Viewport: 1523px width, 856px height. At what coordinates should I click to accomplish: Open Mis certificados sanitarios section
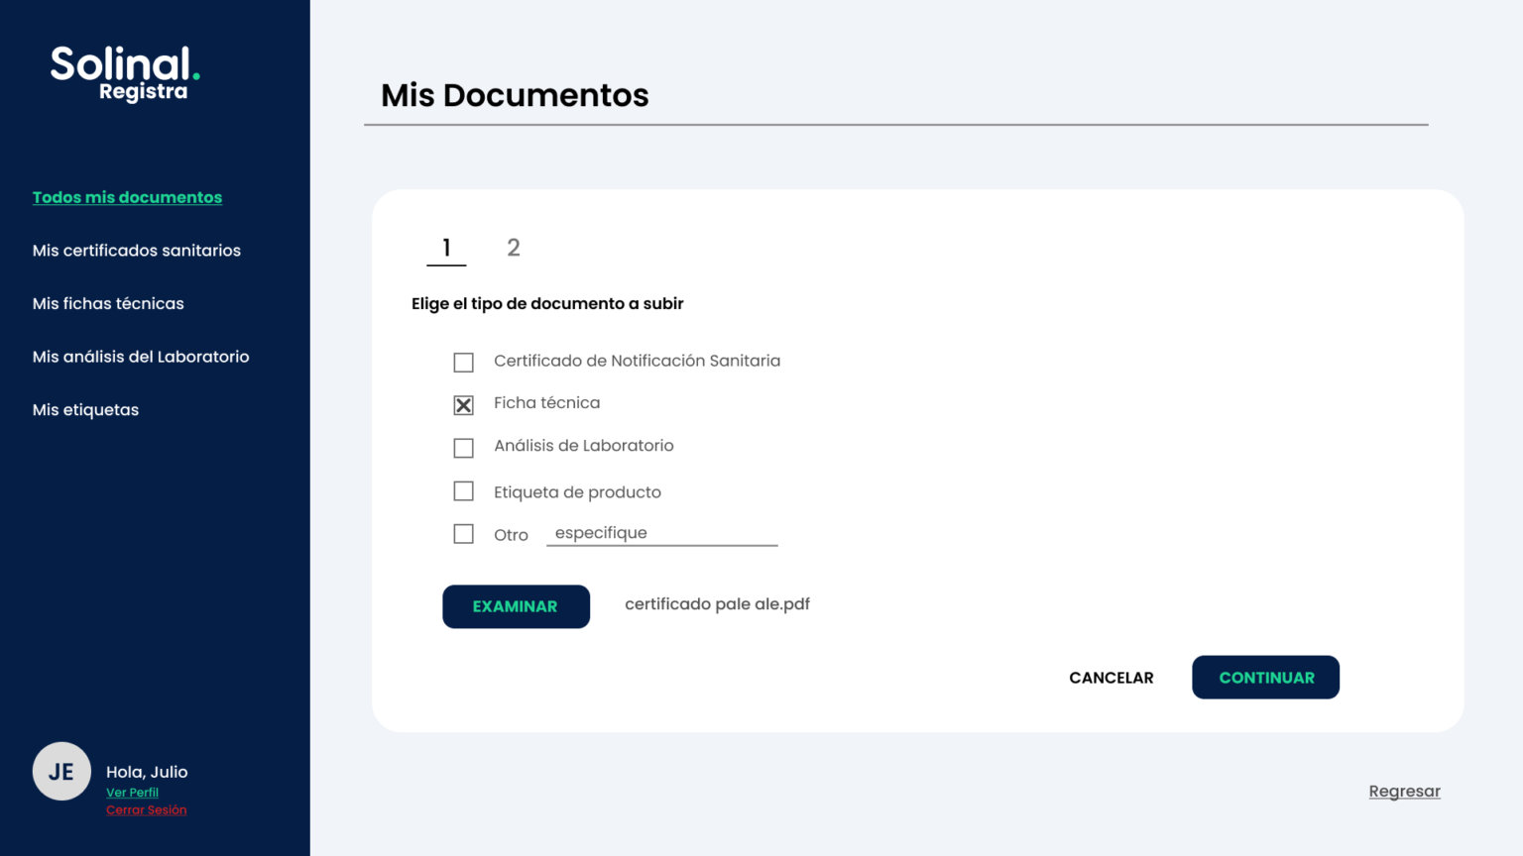coord(137,250)
